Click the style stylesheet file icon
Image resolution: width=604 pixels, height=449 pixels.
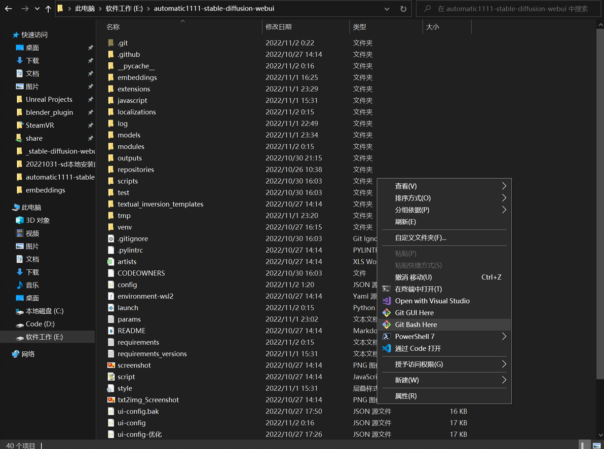click(111, 388)
